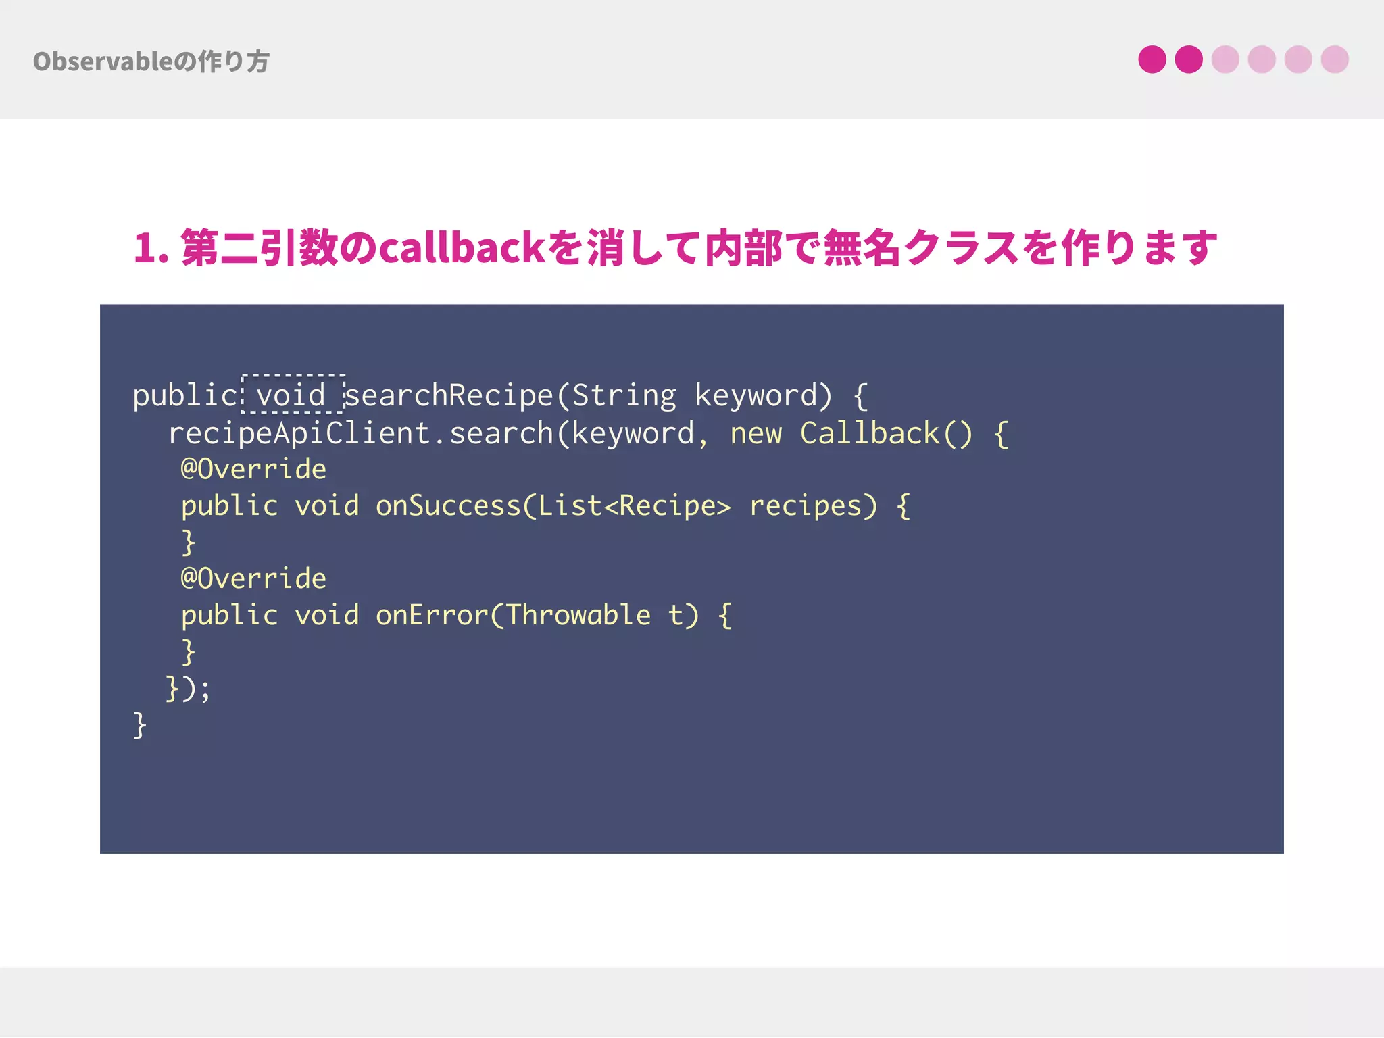Click the second '@Override' annotation
The image size is (1384, 1038).
[x=253, y=578]
